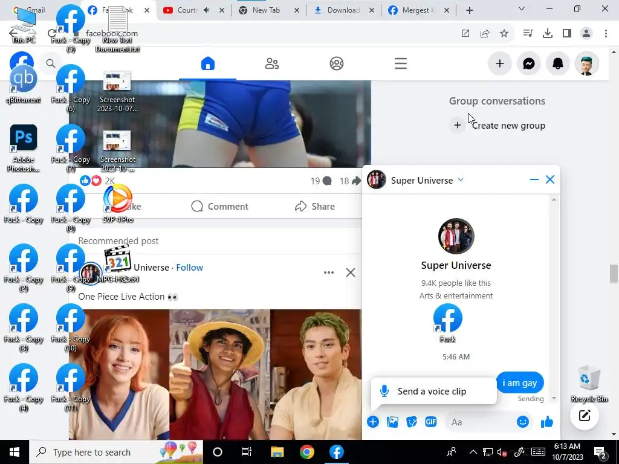Click the muted volume icon in tray

pyautogui.click(x=502, y=452)
